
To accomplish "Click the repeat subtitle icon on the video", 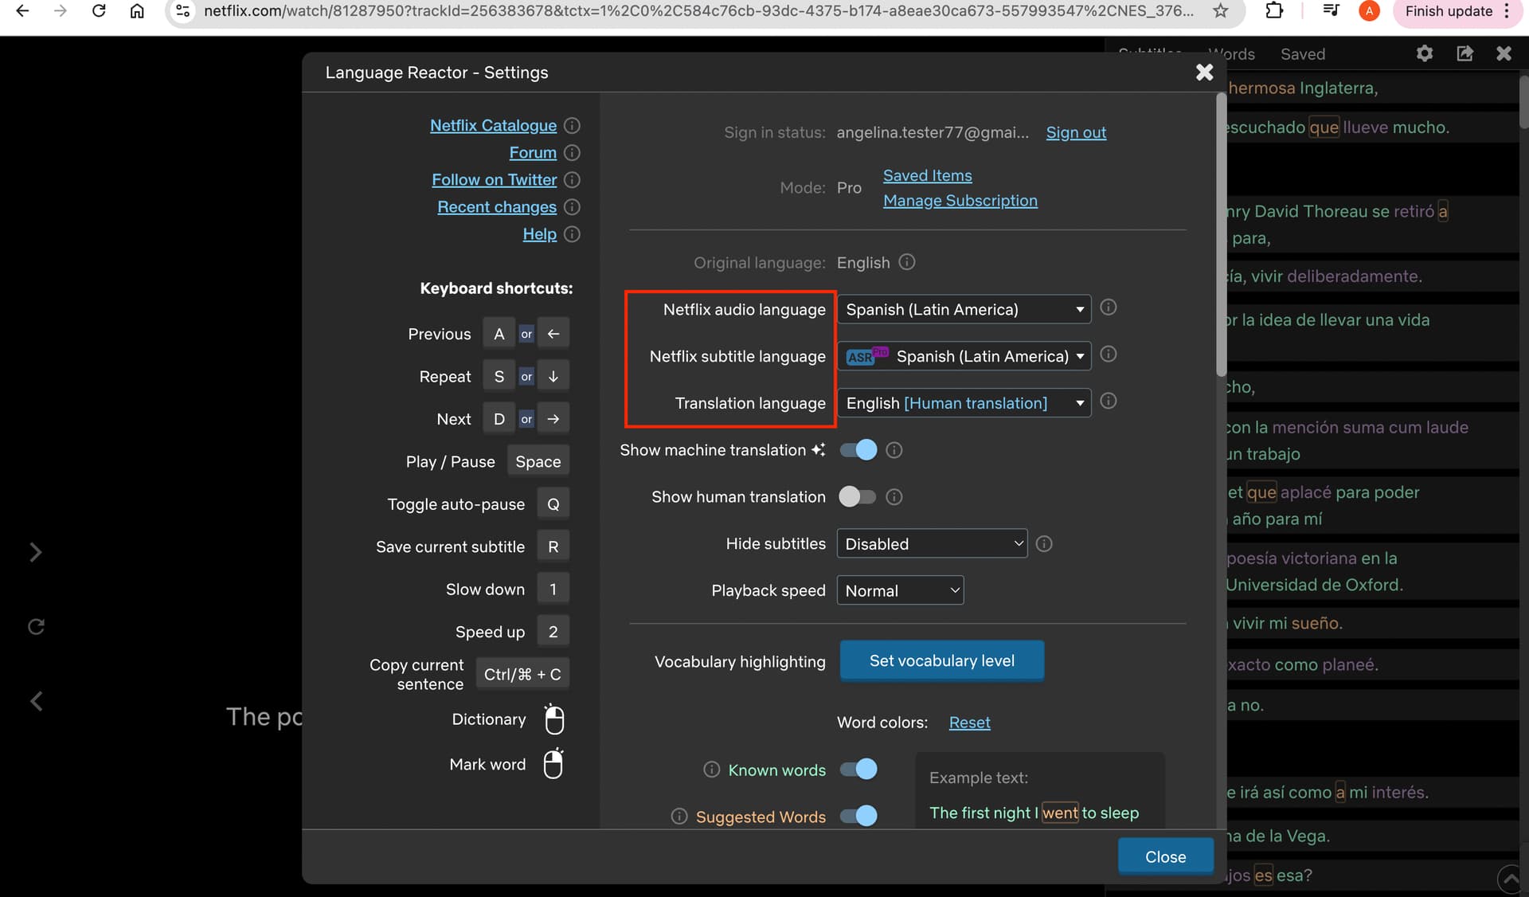I will (36, 626).
